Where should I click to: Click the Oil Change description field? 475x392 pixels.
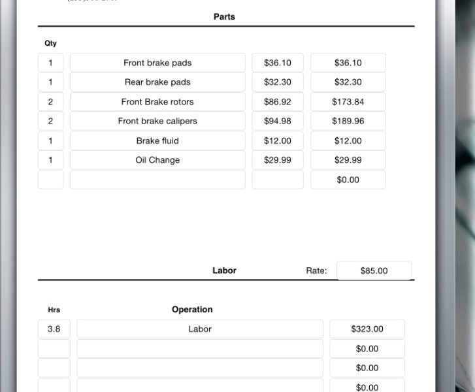click(x=157, y=160)
